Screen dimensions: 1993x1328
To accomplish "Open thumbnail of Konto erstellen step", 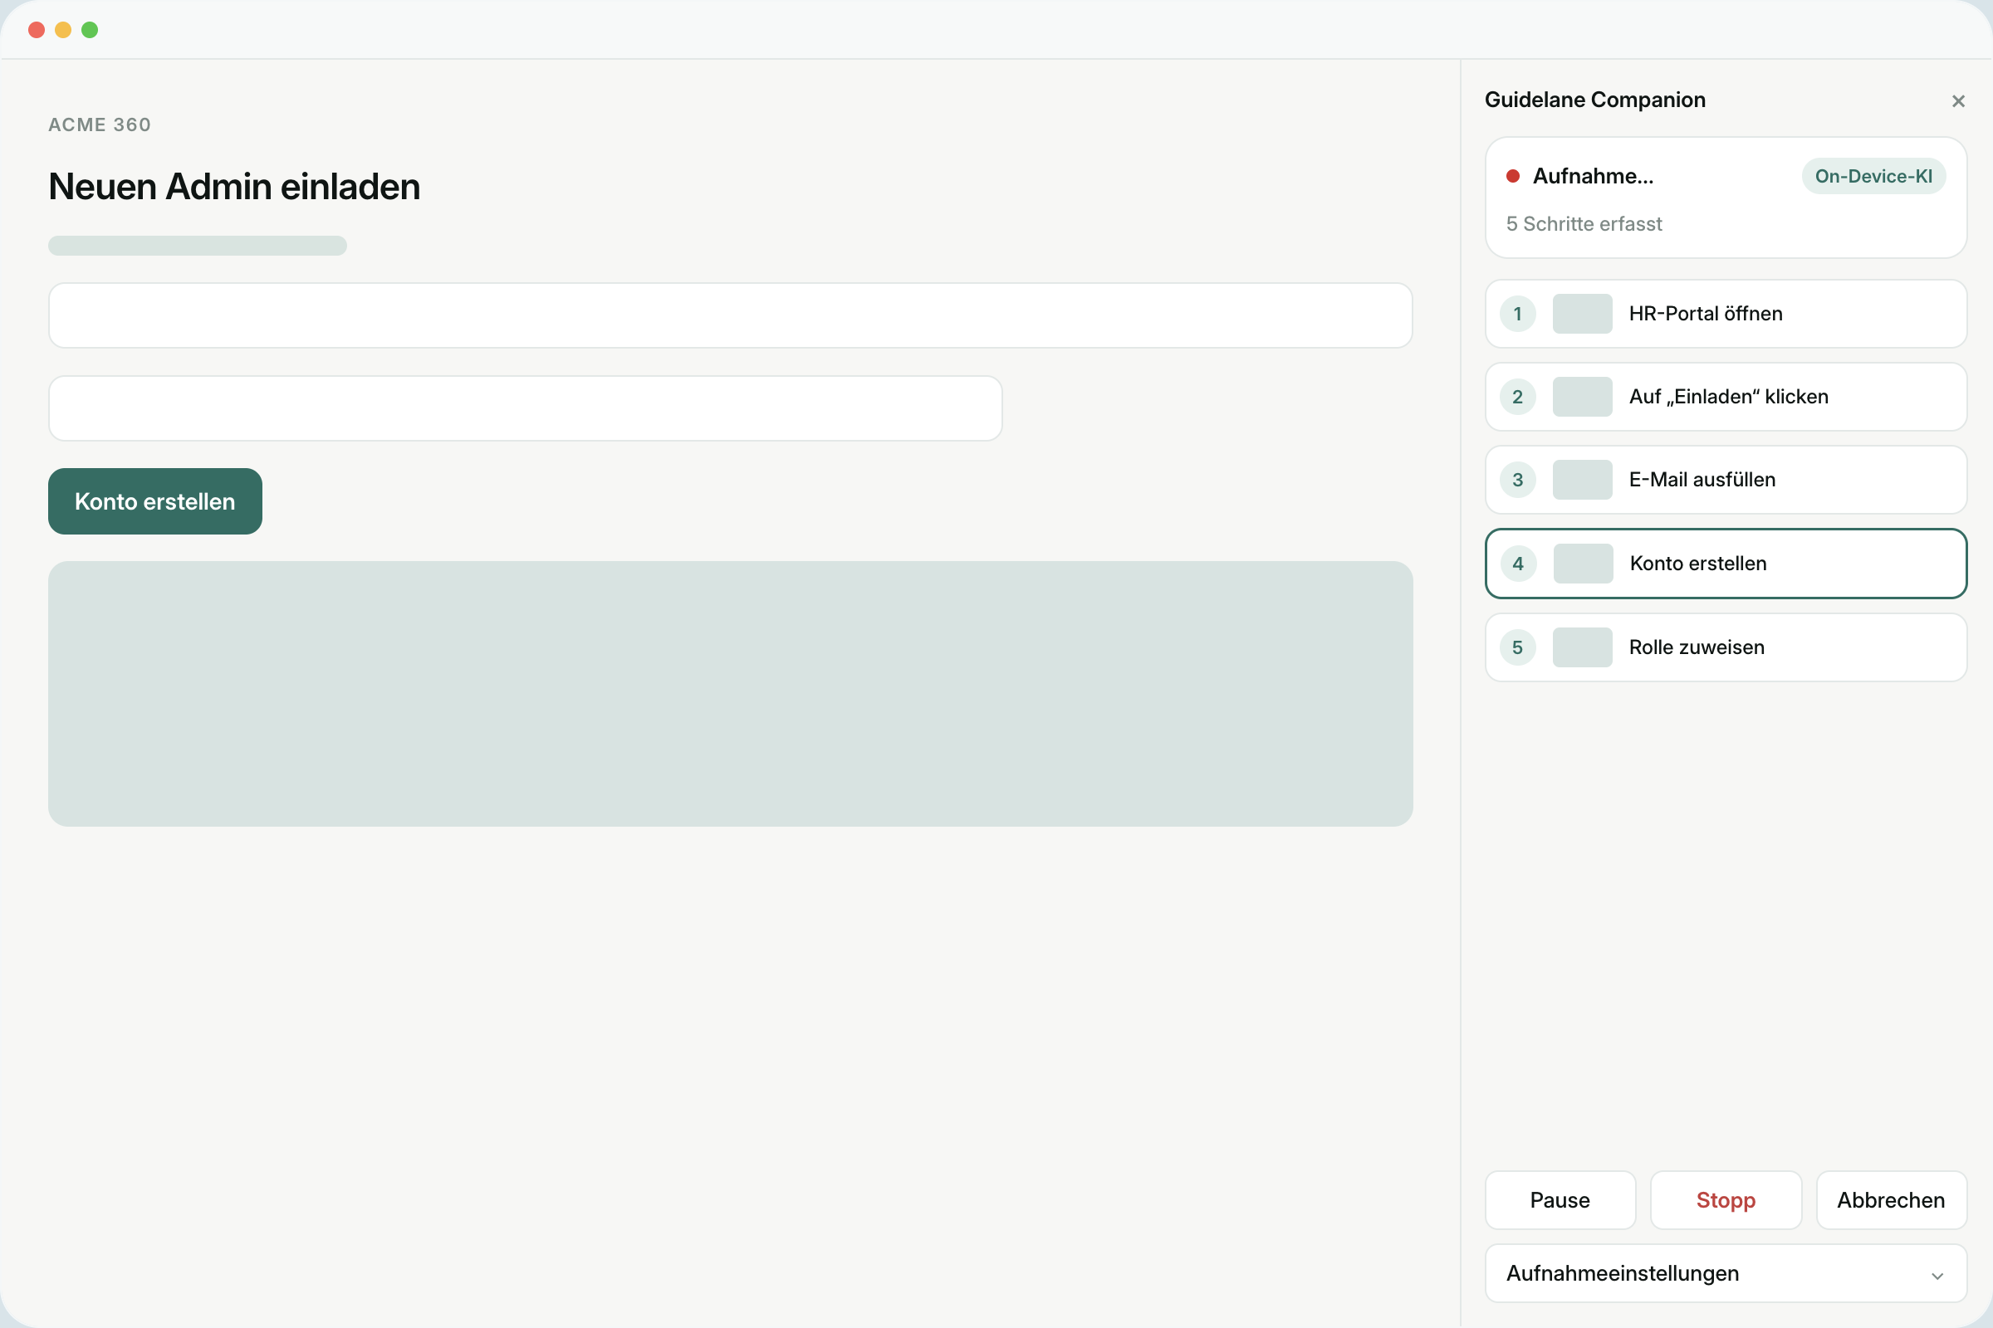I will (1583, 564).
